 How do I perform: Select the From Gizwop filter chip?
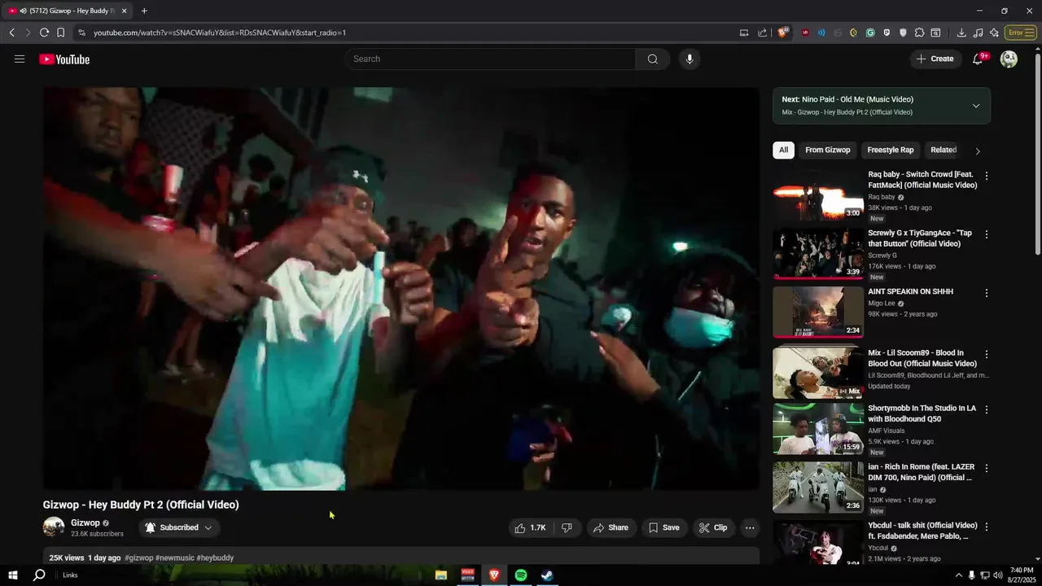tap(827, 150)
